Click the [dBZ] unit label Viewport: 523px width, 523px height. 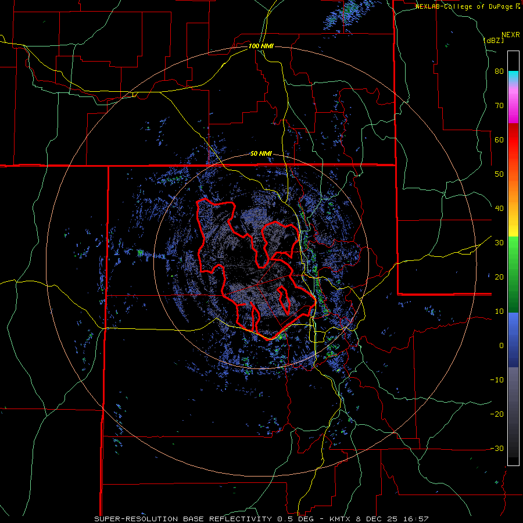(493, 40)
